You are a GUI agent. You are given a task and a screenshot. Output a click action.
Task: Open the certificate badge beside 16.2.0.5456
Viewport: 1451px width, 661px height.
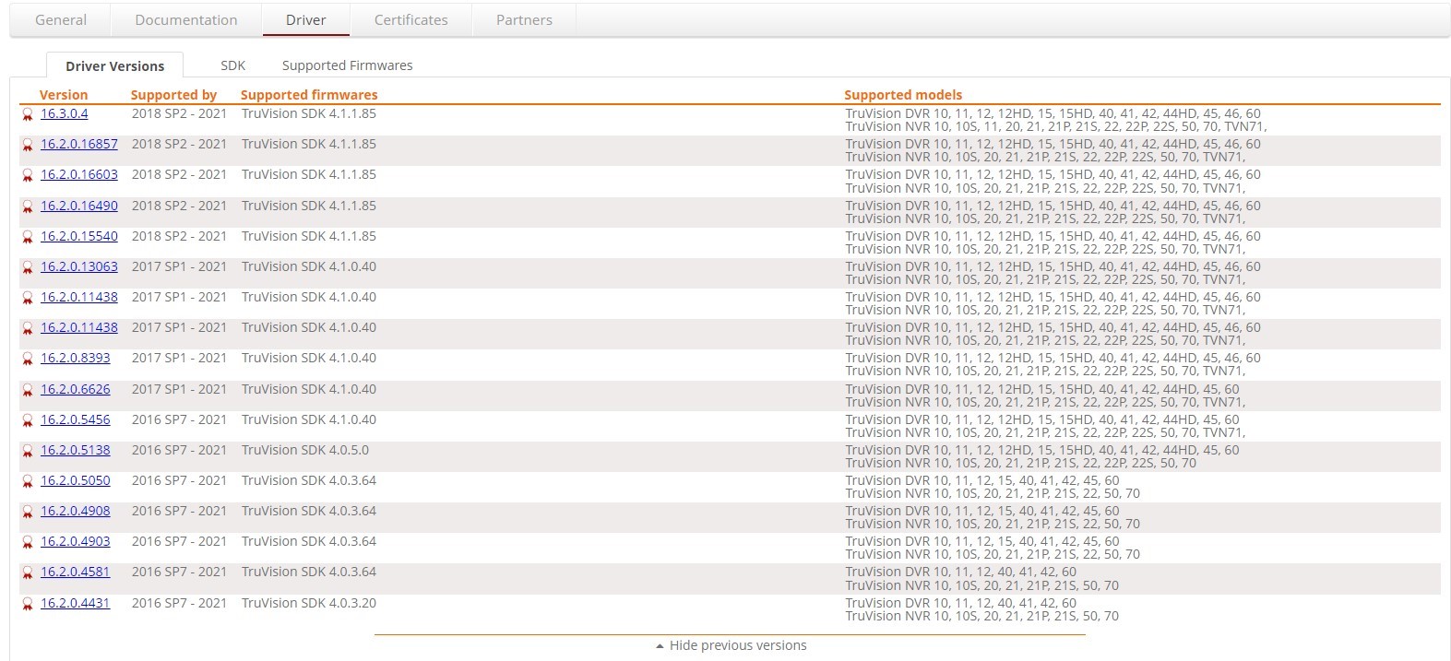28,421
